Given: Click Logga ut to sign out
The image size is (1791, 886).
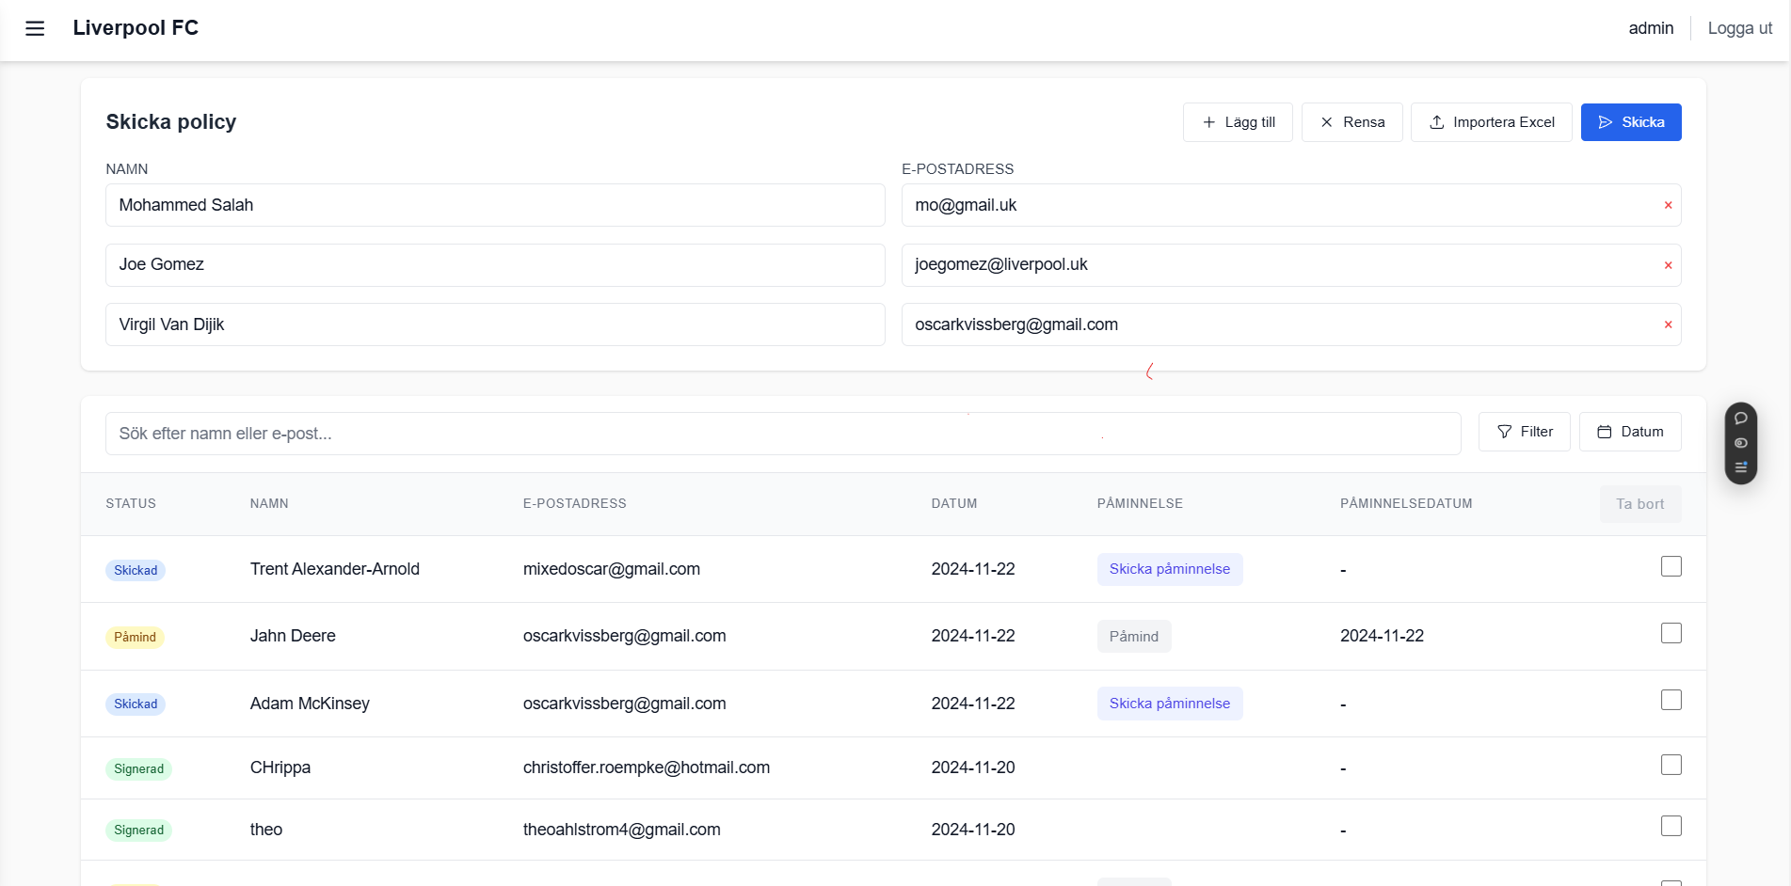Looking at the screenshot, I should pos(1739,28).
